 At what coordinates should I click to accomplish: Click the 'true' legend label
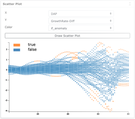[32, 45]
